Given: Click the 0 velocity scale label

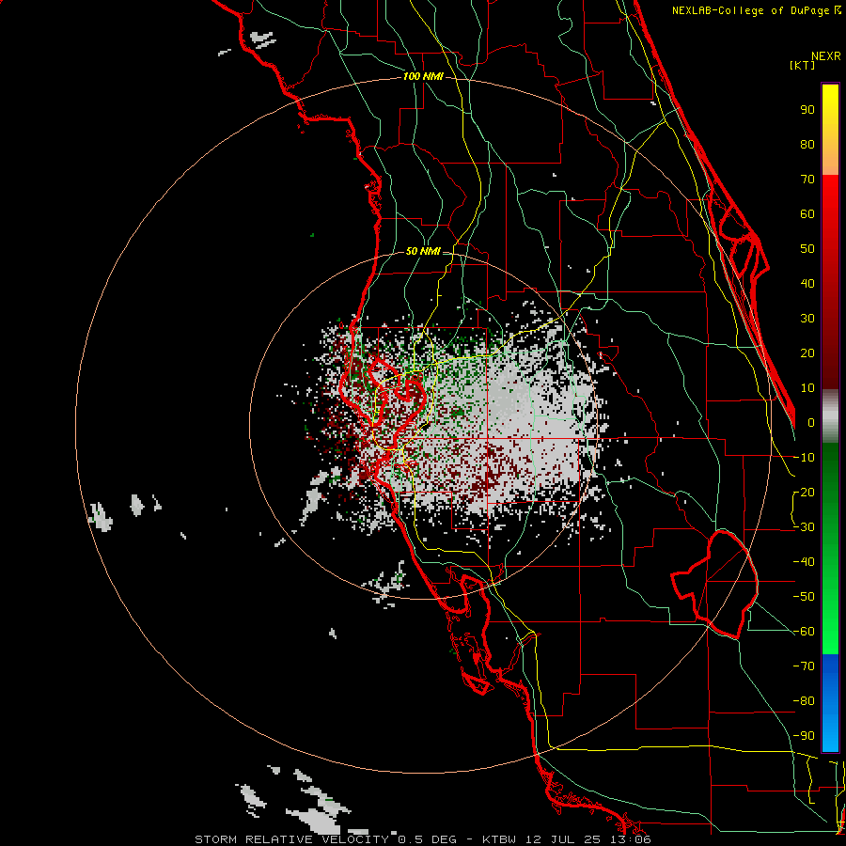Looking at the screenshot, I should pos(811,422).
